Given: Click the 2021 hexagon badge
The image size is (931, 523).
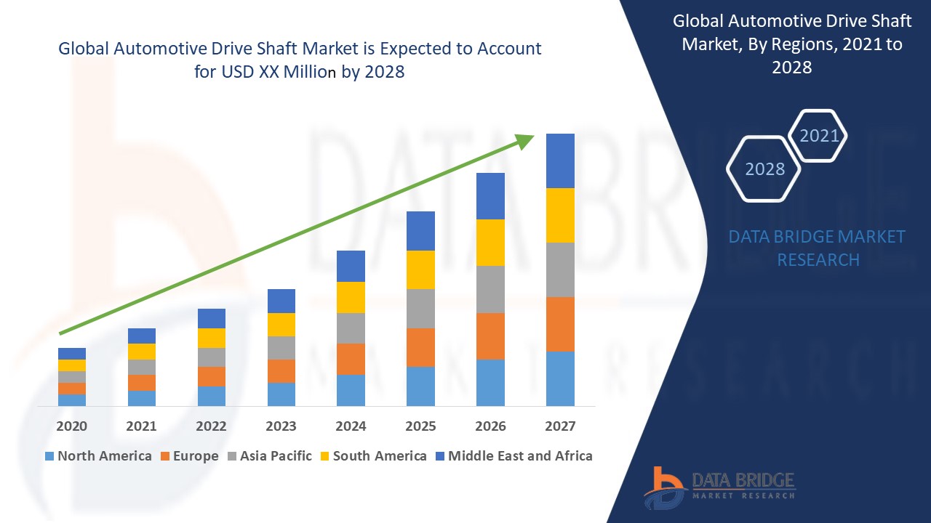Looking at the screenshot, I should click(820, 135).
